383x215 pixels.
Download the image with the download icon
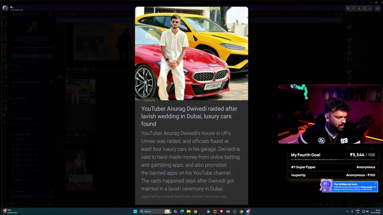point(359,8)
